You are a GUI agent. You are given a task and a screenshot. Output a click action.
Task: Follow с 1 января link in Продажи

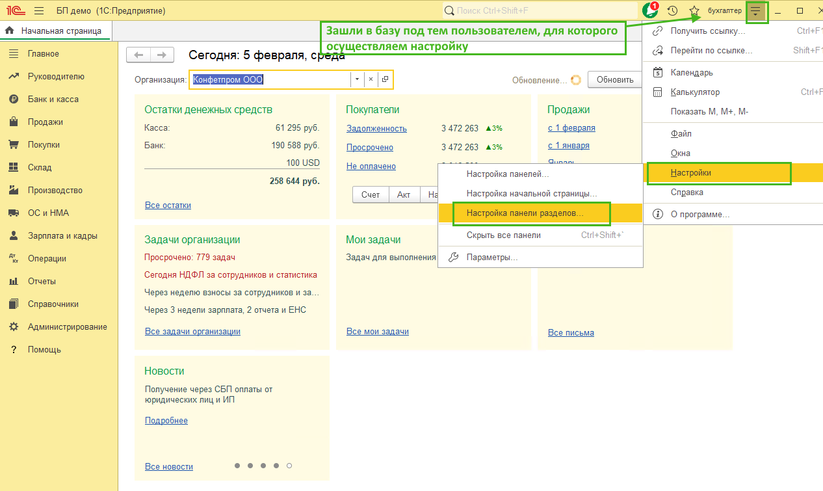tap(569, 146)
